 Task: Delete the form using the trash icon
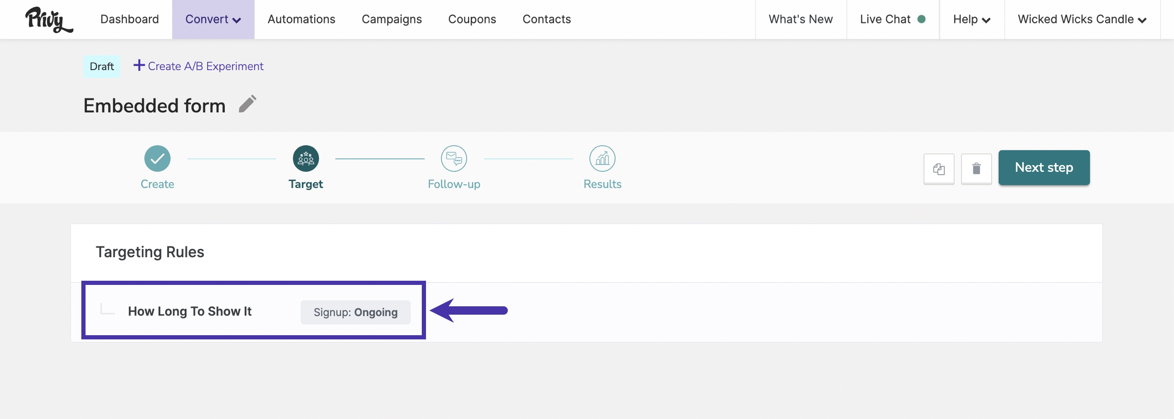976,169
